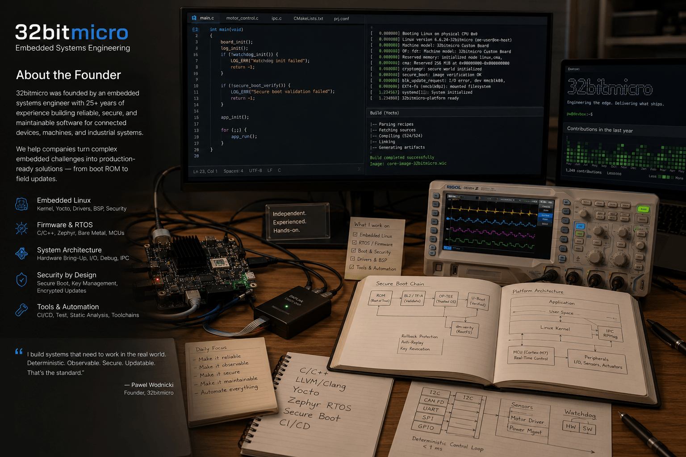This screenshot has height=457, width=686.
Task: Click the U-Boot (Verified) box
Action: [x=478, y=301]
